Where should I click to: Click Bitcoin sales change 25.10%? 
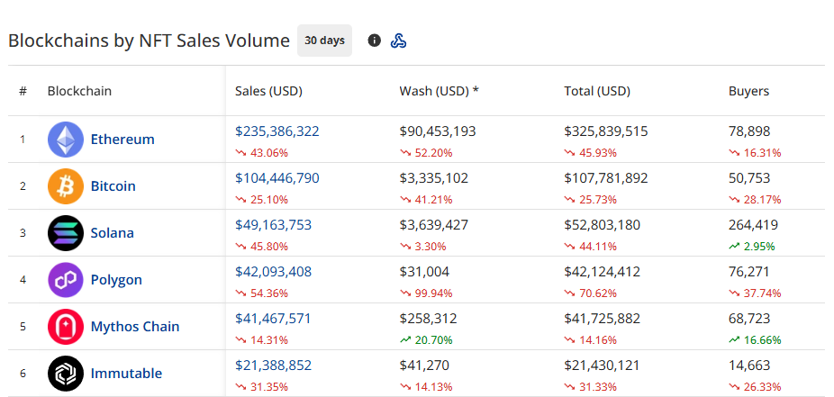262,200
